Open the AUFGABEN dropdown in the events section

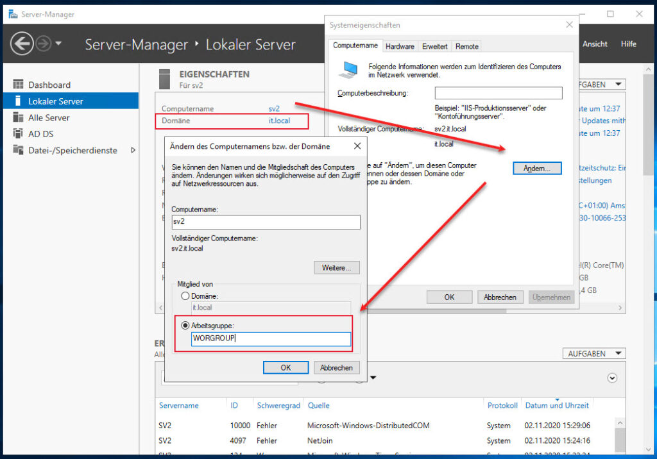coord(593,353)
